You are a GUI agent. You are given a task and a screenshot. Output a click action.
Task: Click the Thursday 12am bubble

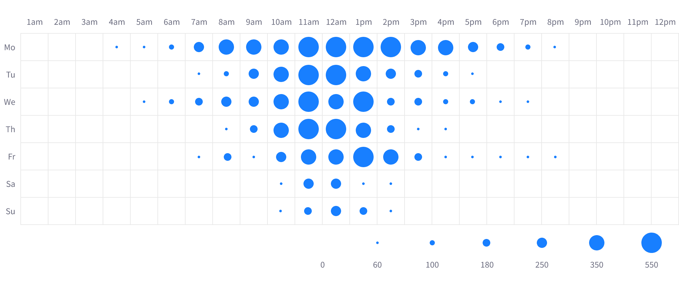point(336,129)
